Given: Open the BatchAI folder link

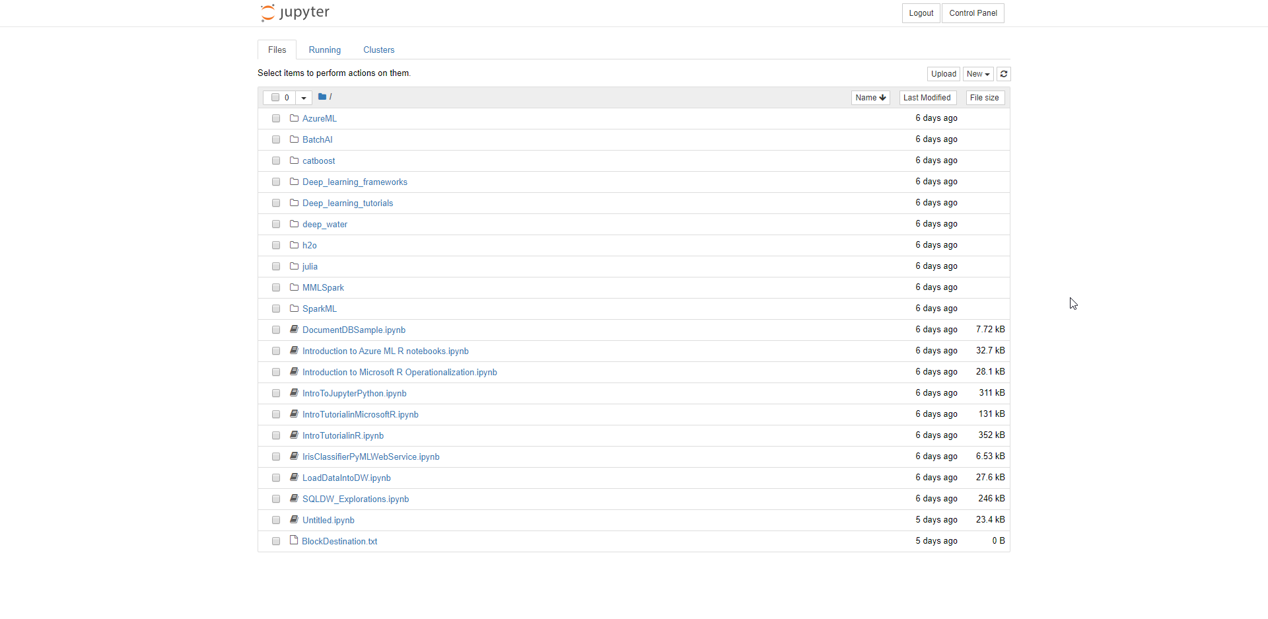Looking at the screenshot, I should (317, 140).
